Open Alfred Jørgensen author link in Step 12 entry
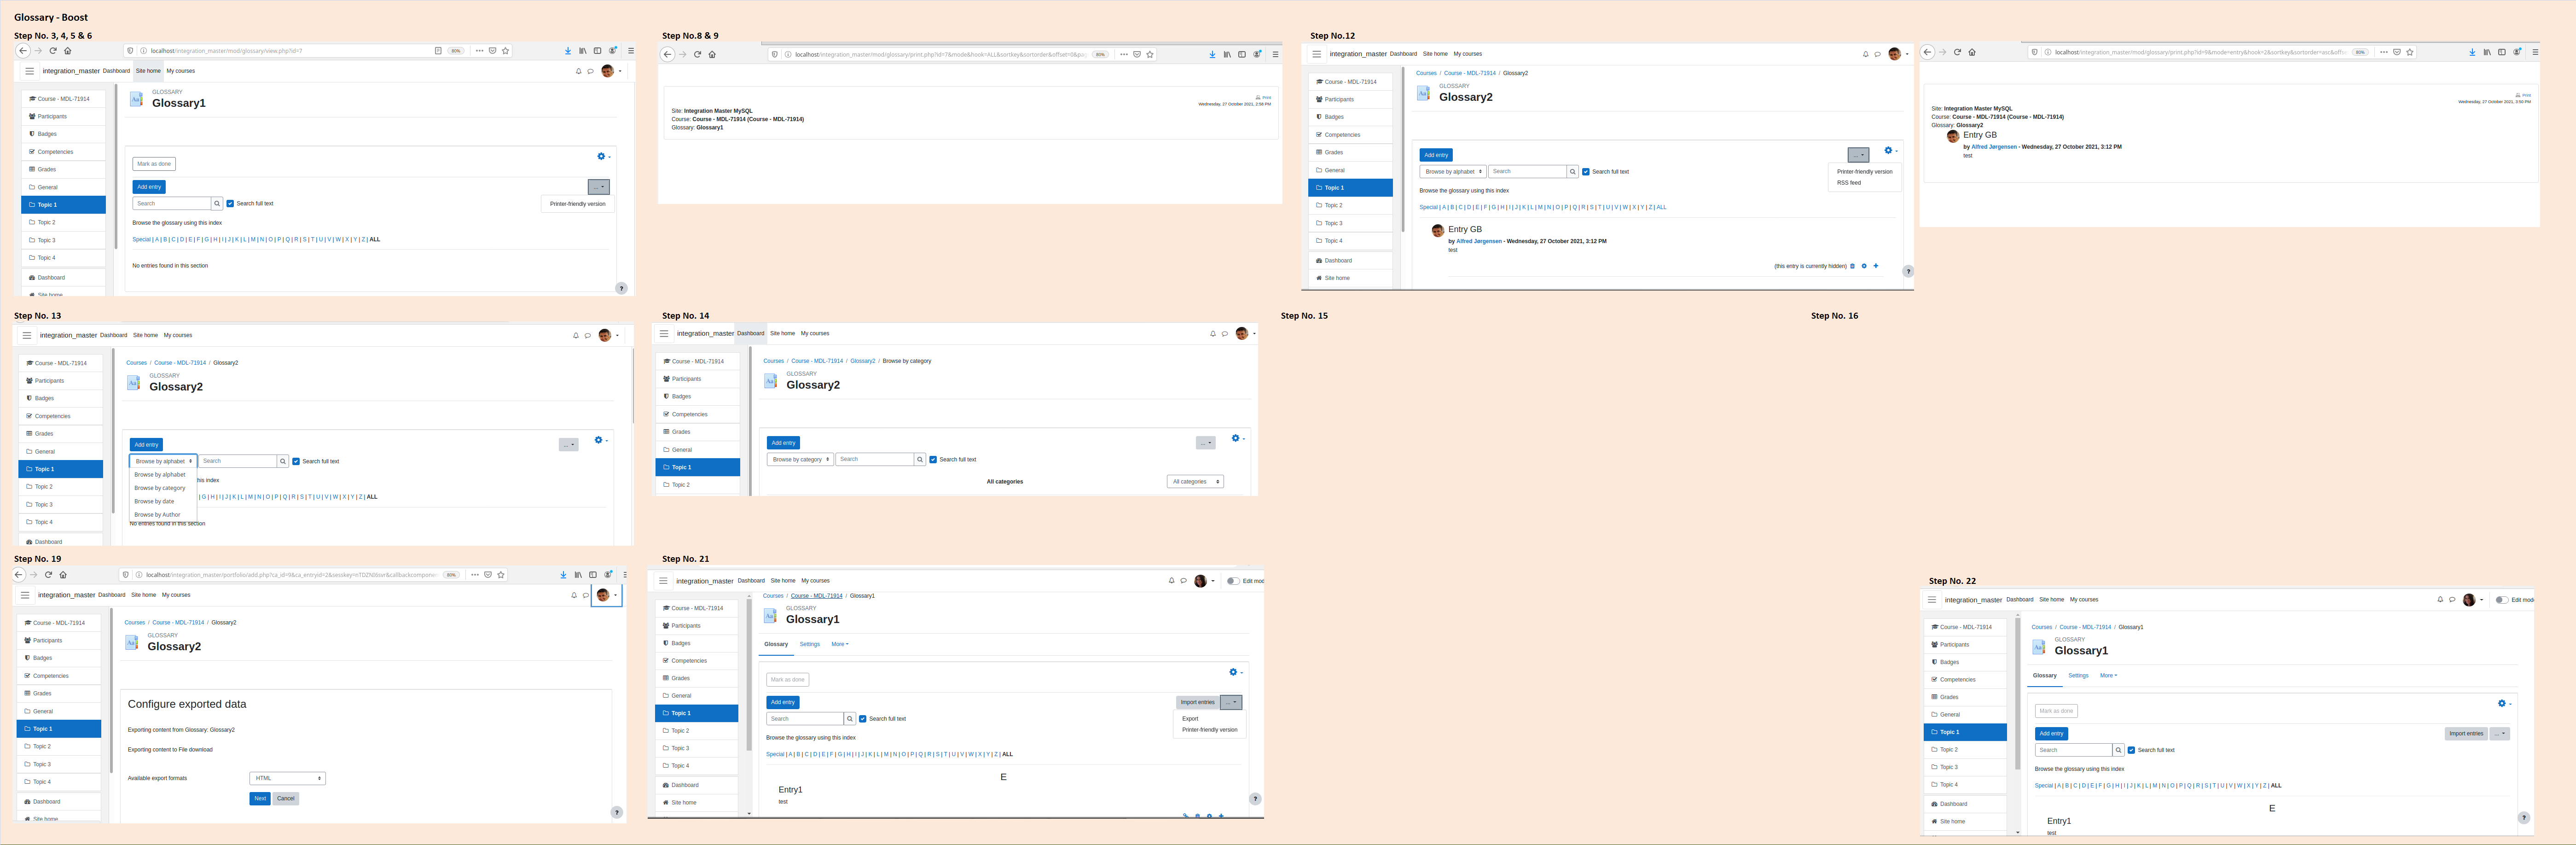Image resolution: width=2576 pixels, height=845 pixels. 1479,241
